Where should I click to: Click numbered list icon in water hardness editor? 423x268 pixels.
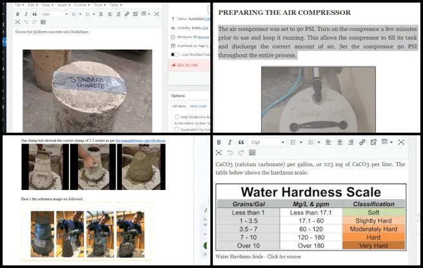(311, 142)
